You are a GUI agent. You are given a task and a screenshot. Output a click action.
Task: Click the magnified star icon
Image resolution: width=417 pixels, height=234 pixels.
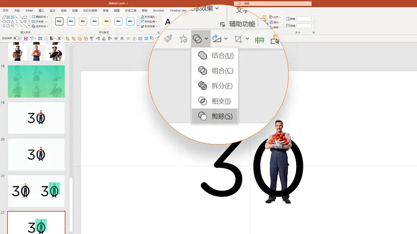click(x=183, y=39)
